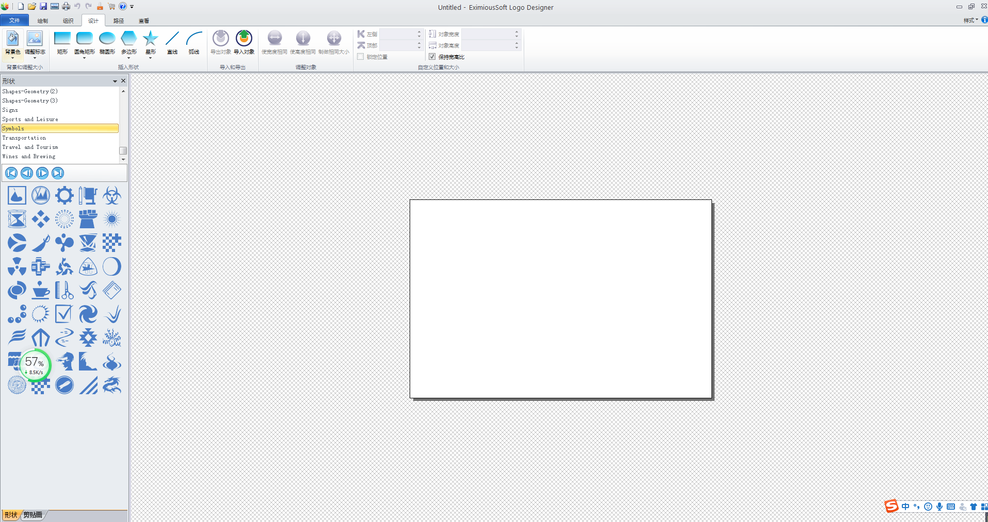Go to first page of shapes
Image resolution: width=988 pixels, height=522 pixels.
(x=11, y=173)
